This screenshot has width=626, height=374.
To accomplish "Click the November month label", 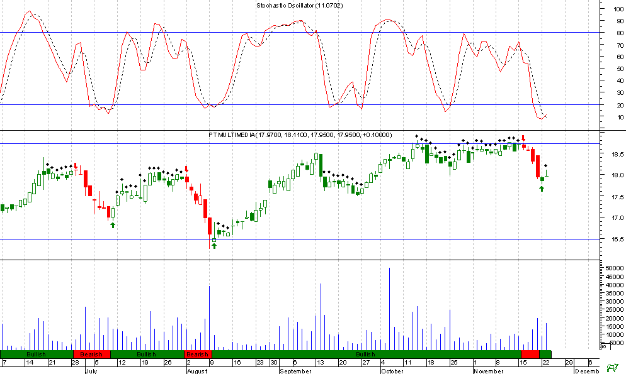I will tap(489, 371).
